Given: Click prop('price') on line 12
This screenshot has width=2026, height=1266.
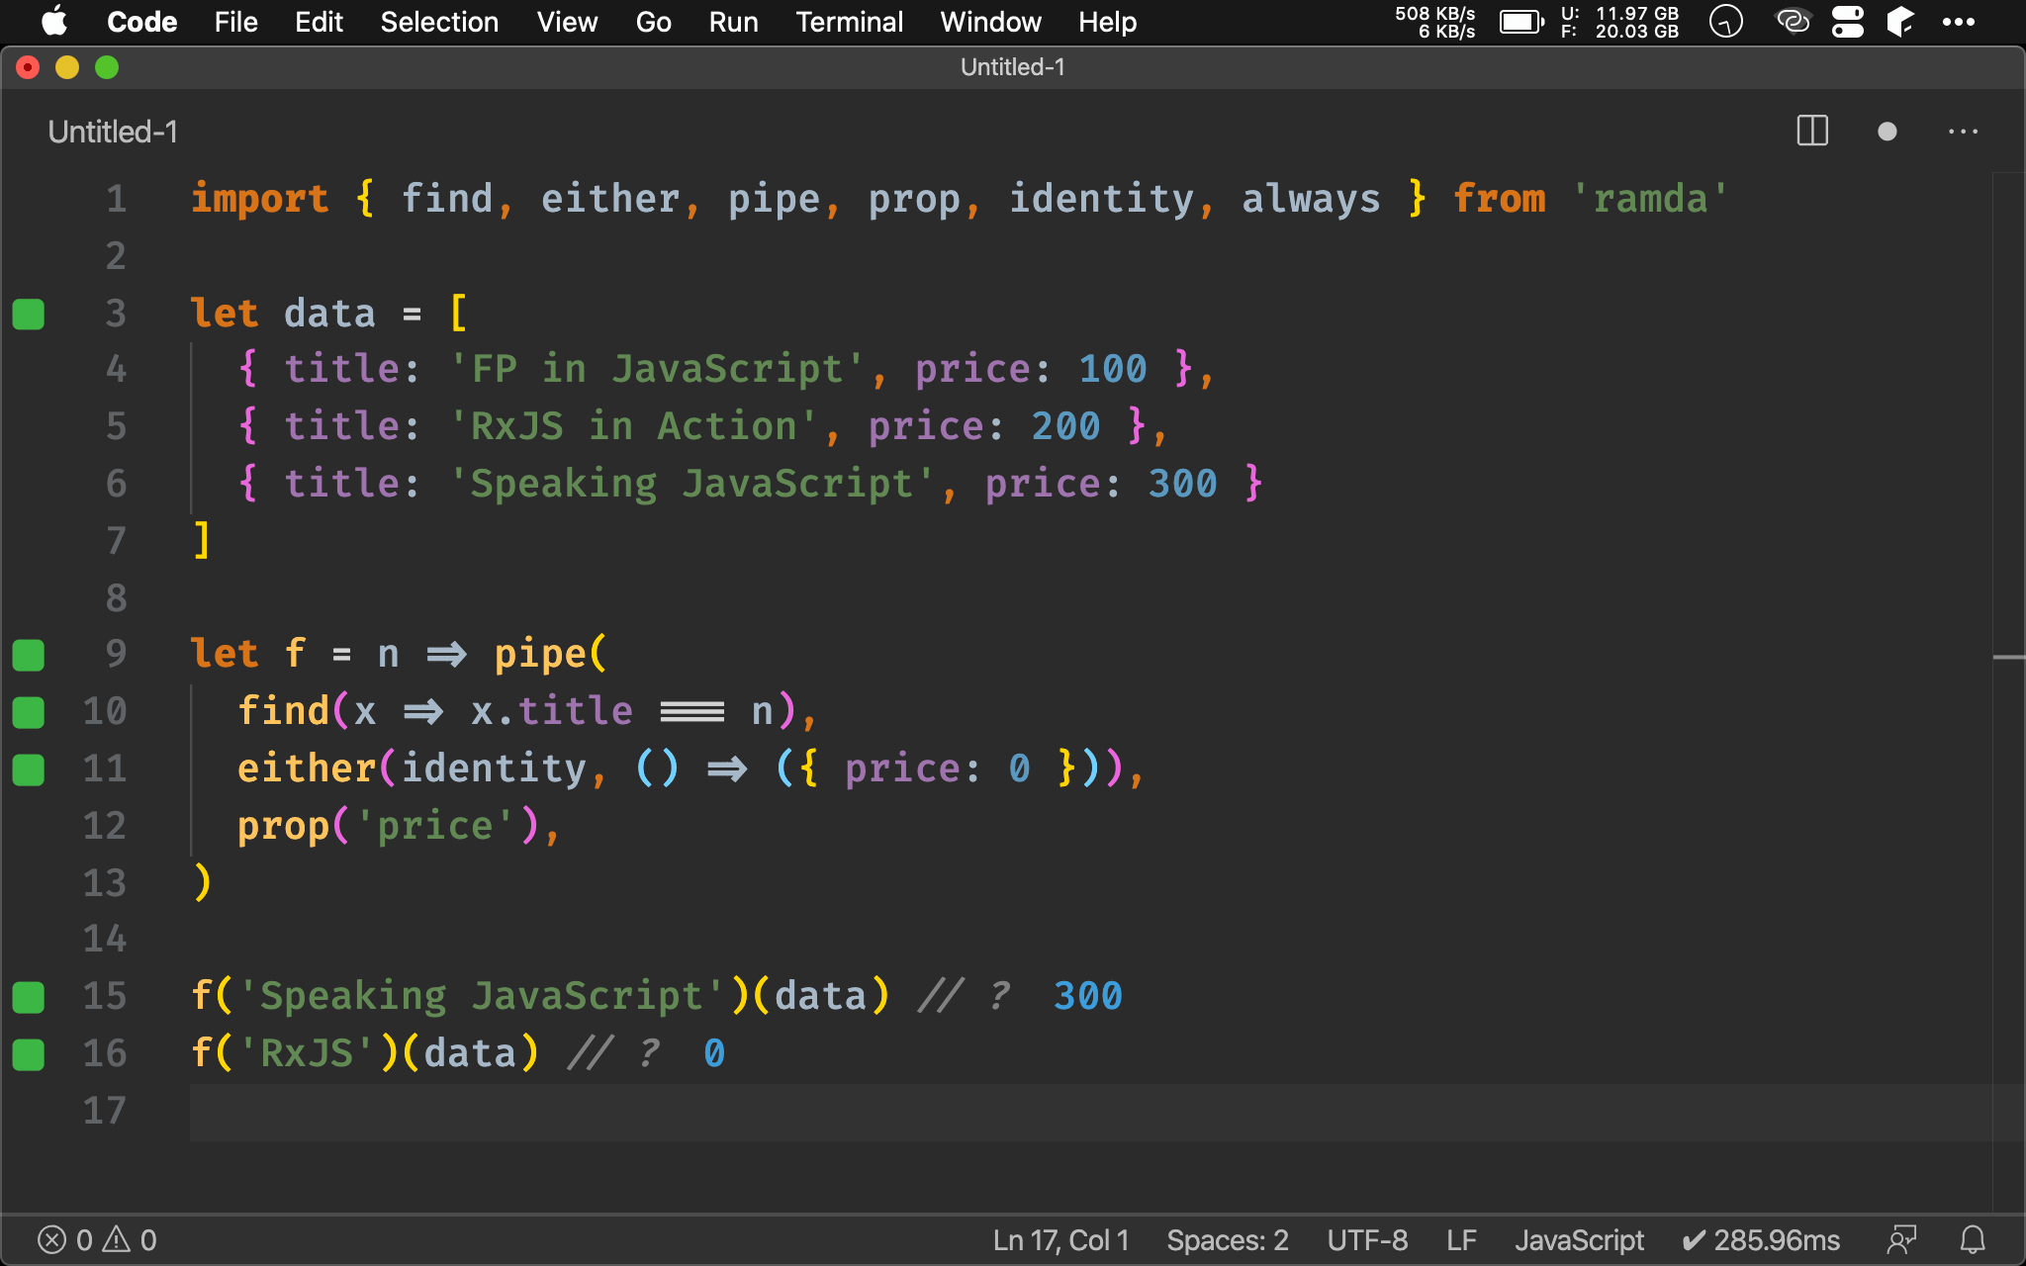Looking at the screenshot, I should point(388,826).
